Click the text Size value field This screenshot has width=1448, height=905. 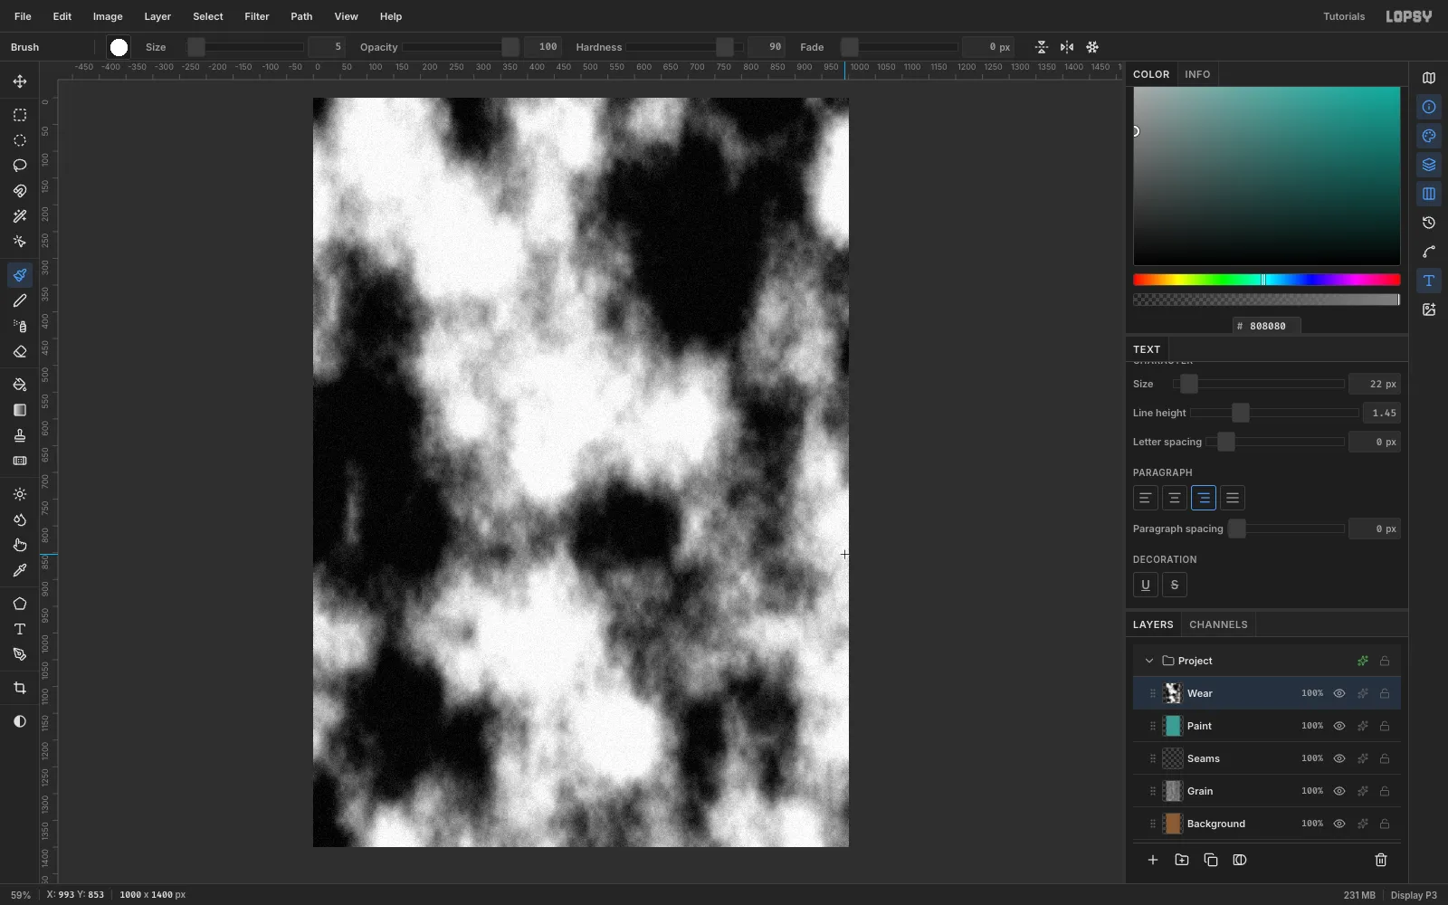click(x=1375, y=384)
